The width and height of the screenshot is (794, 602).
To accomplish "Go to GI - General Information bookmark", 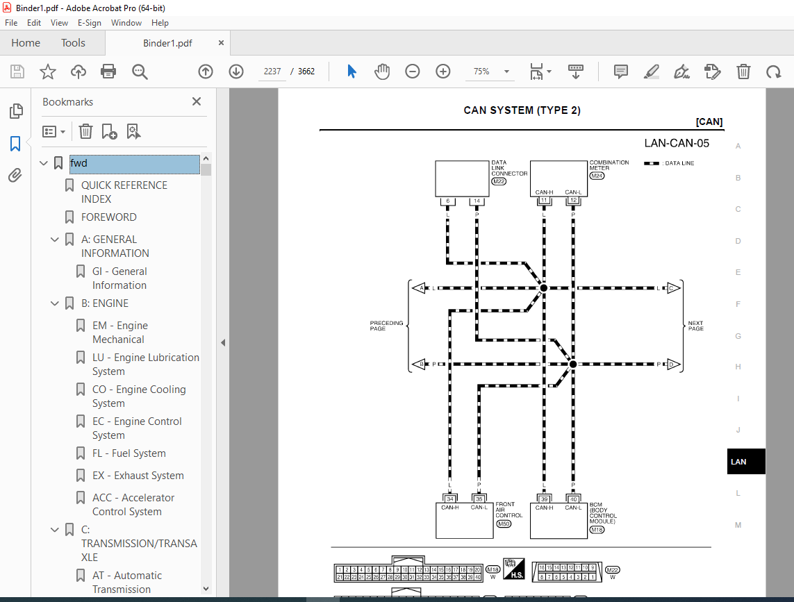I will click(x=119, y=278).
